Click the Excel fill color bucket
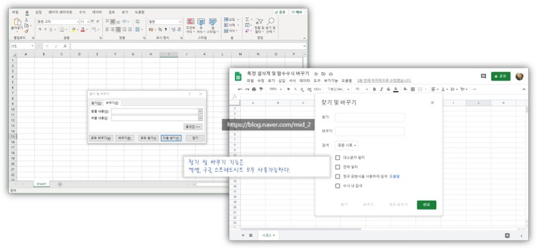The width and height of the screenshot is (537, 249). coord(74,30)
